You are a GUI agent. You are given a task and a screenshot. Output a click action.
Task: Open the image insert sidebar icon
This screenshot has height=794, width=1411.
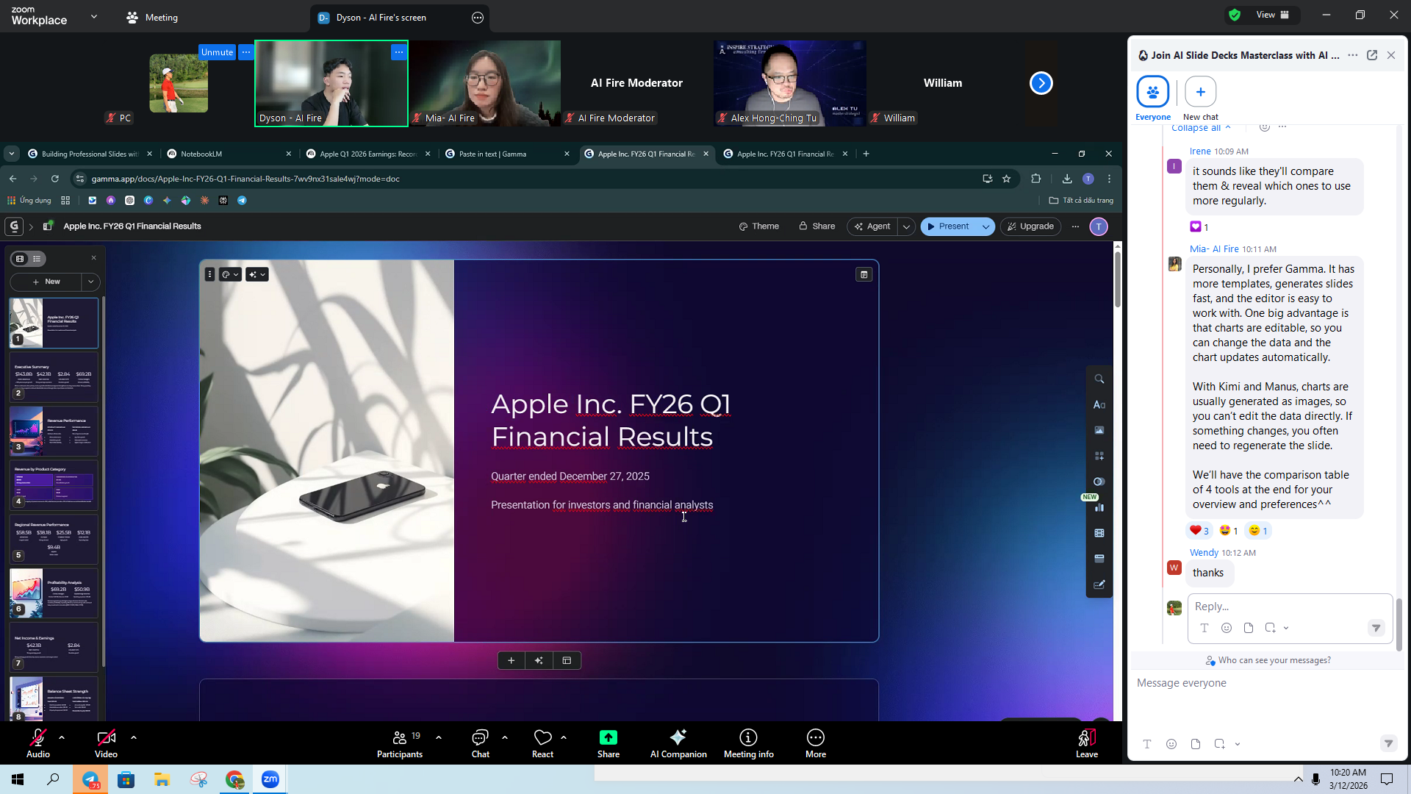(x=1099, y=429)
